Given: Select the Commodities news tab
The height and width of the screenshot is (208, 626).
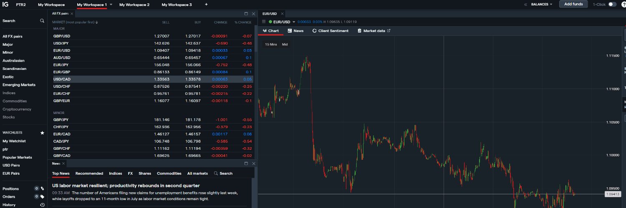Looking at the screenshot, I should 169,173.
